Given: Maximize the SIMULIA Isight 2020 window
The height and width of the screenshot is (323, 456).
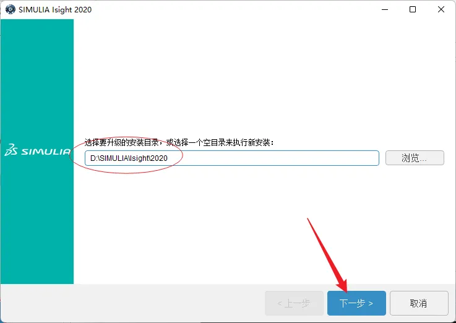Looking at the screenshot, I should tap(412, 9).
